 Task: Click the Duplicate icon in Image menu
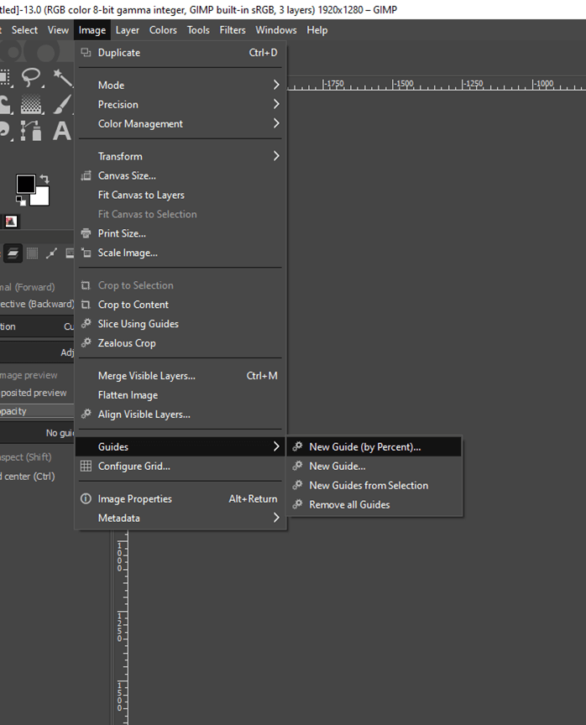[86, 52]
